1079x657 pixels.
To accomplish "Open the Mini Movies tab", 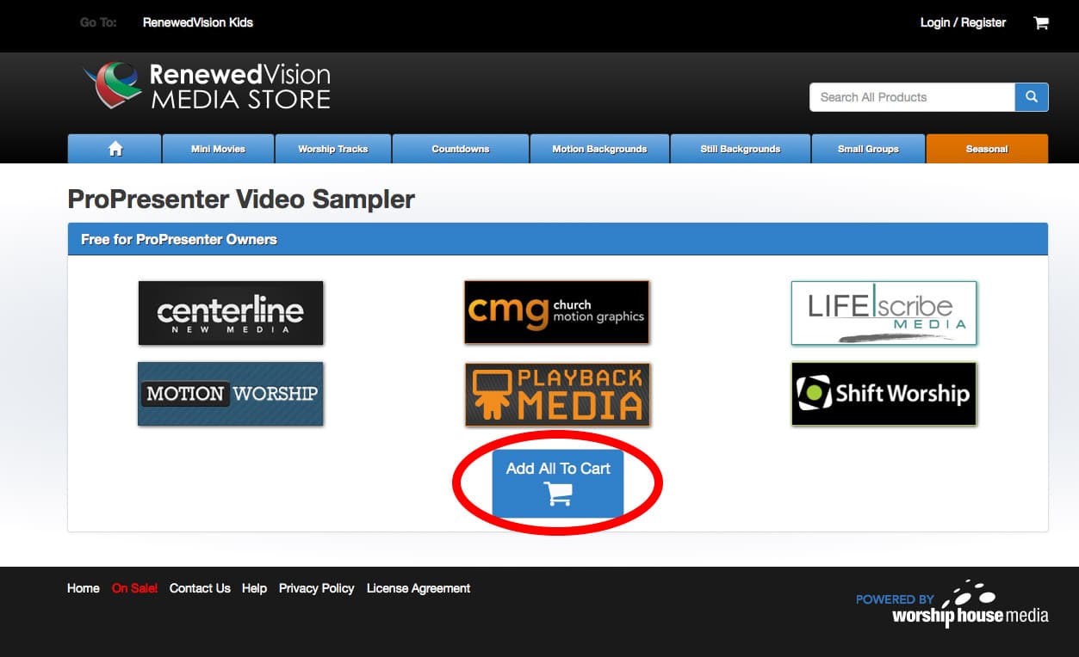I will coord(218,149).
